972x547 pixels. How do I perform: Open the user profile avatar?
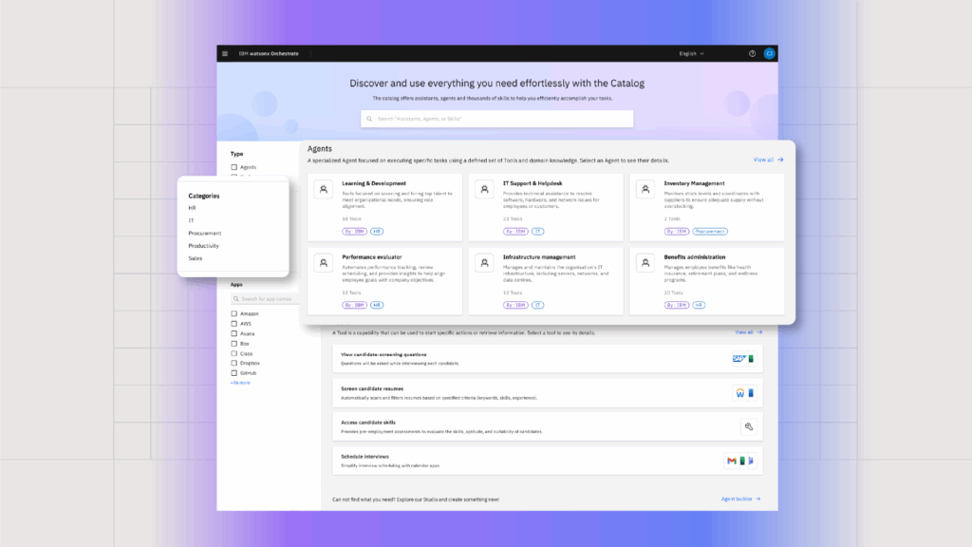tap(769, 54)
